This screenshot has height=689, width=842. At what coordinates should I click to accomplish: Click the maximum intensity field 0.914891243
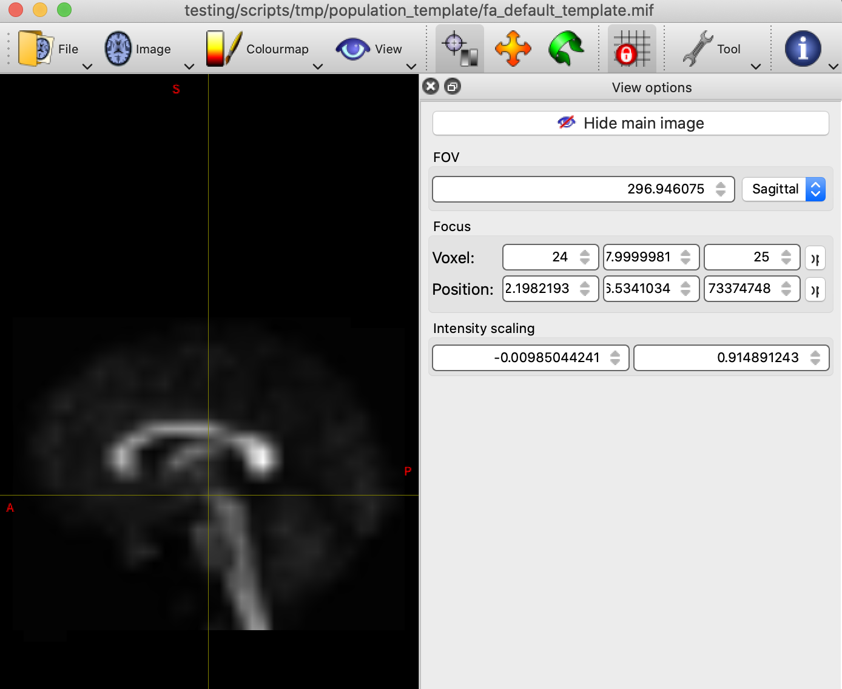pyautogui.click(x=732, y=358)
